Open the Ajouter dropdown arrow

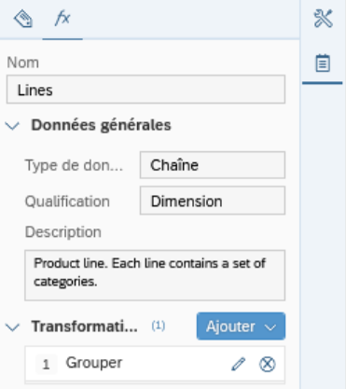tap(270, 327)
